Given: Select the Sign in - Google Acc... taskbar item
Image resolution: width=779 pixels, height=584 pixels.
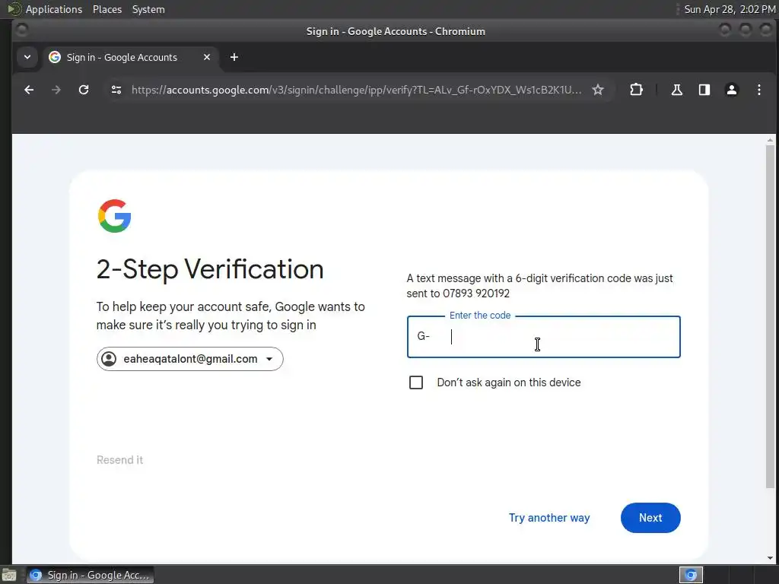Looking at the screenshot, I should [90, 575].
